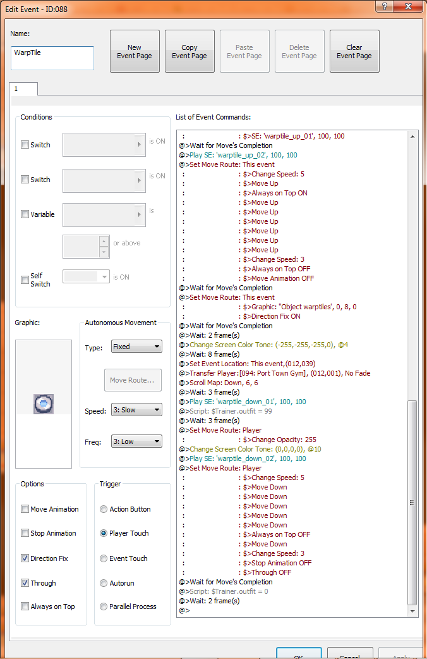This screenshot has width=427, height=659.
Task: Choose the Autorun trigger option
Action: click(104, 583)
